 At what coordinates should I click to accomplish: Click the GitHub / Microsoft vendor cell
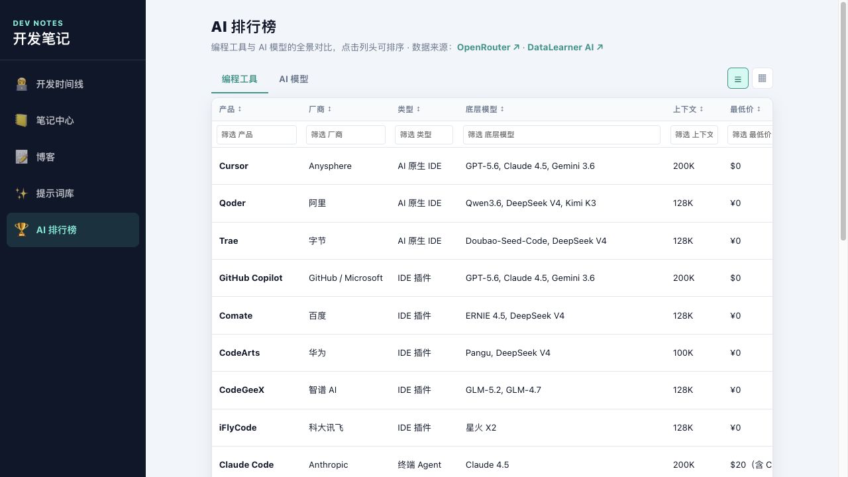(346, 278)
